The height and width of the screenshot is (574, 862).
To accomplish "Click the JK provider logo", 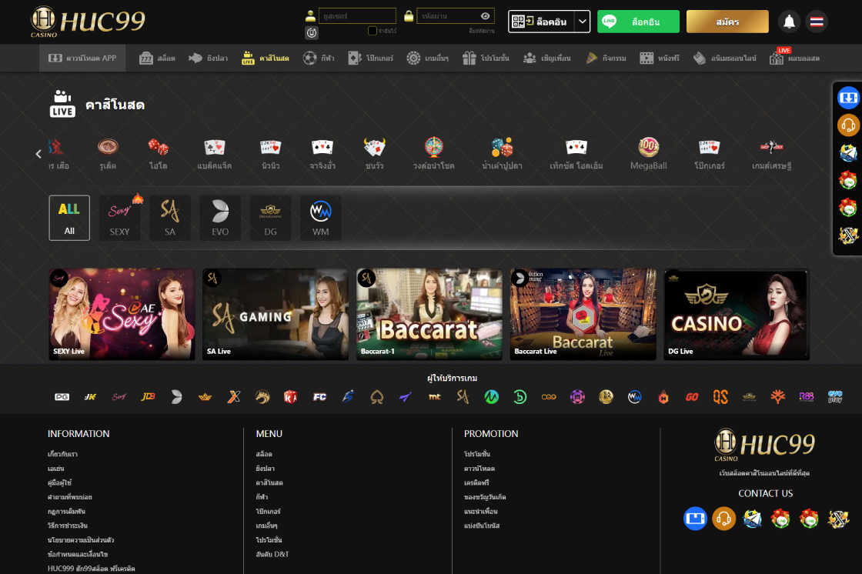I will click(x=90, y=397).
